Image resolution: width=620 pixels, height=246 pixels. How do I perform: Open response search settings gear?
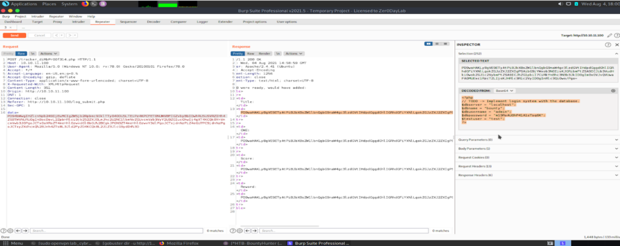tap(240, 230)
